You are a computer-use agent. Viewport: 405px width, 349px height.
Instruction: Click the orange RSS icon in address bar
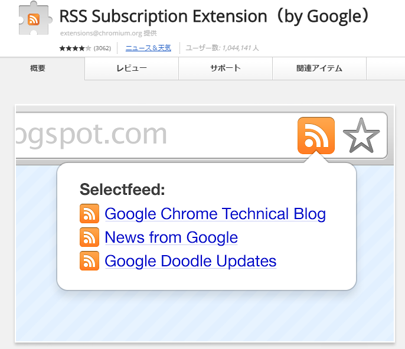click(316, 135)
